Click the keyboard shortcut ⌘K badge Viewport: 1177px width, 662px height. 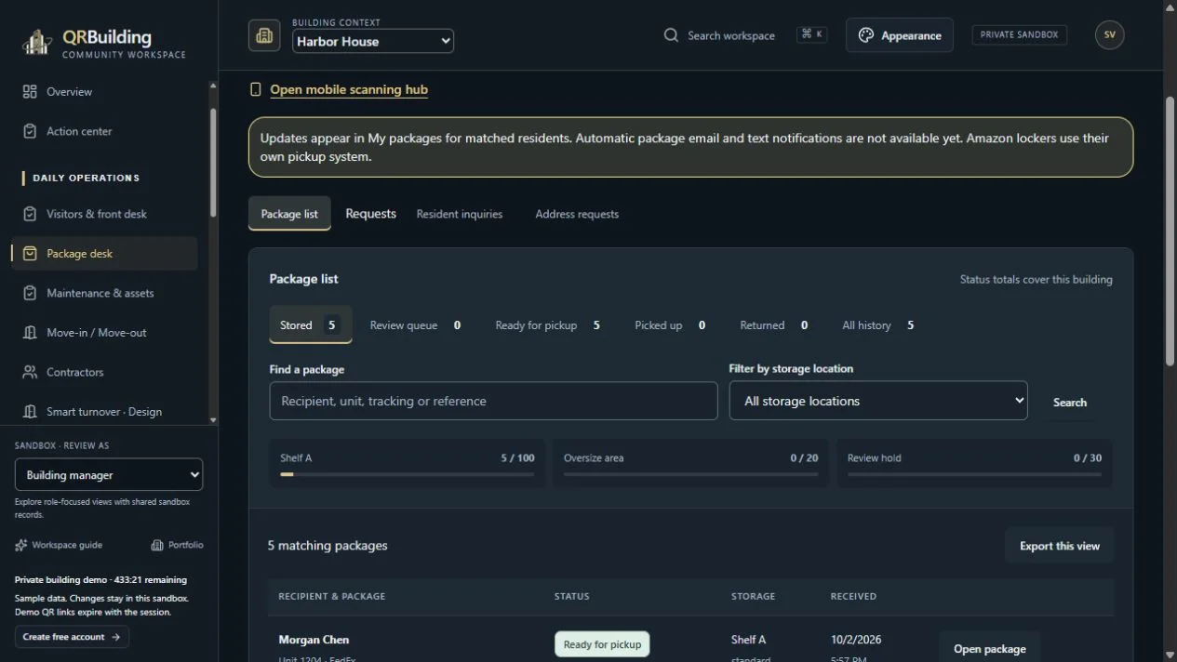pyautogui.click(x=811, y=34)
